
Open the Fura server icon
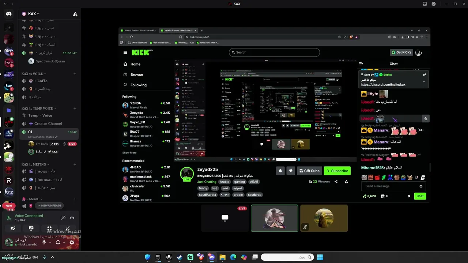click(9, 63)
